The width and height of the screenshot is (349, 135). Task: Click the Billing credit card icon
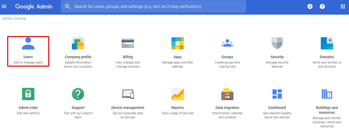tap(128, 43)
